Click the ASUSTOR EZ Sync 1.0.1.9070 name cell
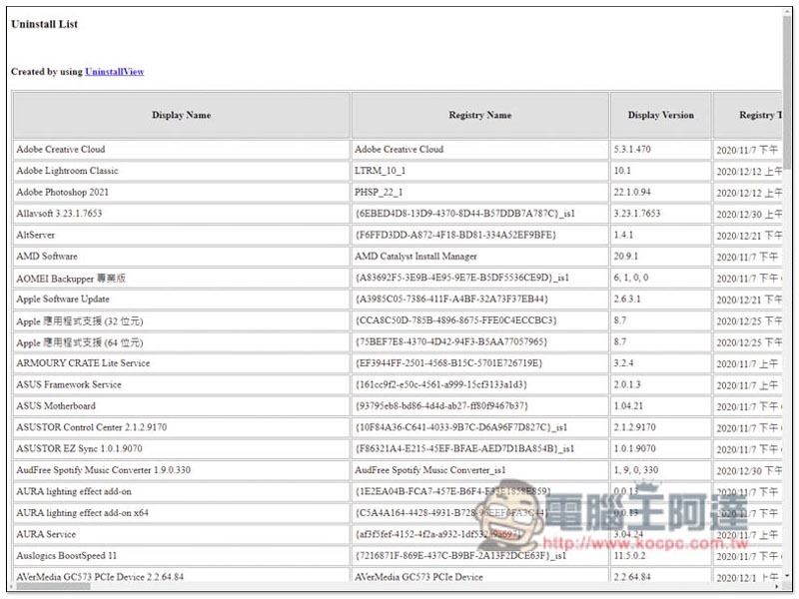The height and width of the screenshot is (599, 799). (182, 448)
